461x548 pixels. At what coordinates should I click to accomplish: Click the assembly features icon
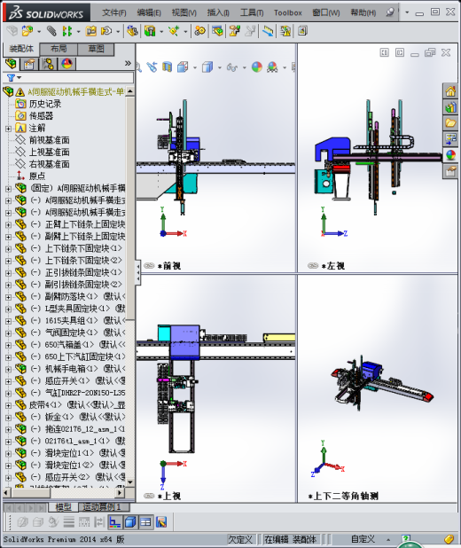pyautogui.click(x=150, y=31)
